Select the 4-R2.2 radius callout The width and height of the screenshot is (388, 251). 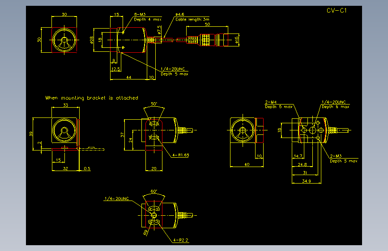181,240
